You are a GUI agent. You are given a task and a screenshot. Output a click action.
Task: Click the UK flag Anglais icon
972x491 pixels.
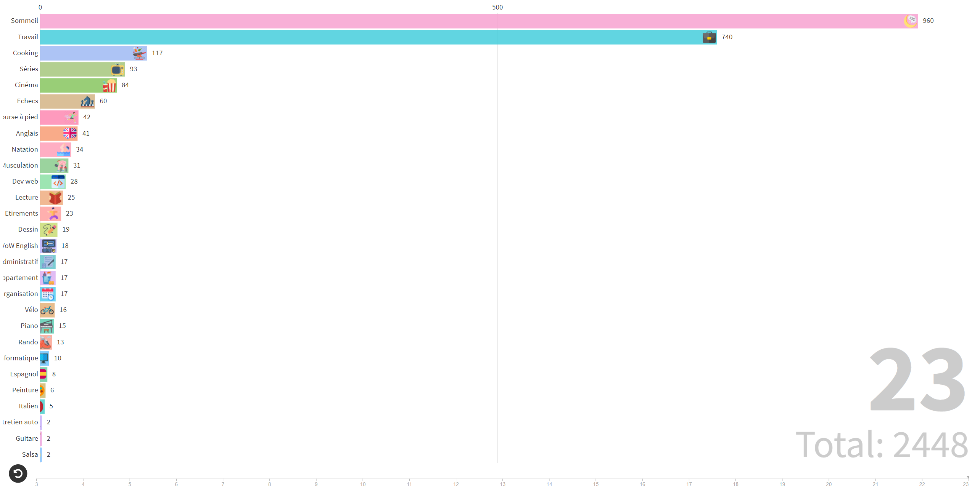click(x=70, y=133)
